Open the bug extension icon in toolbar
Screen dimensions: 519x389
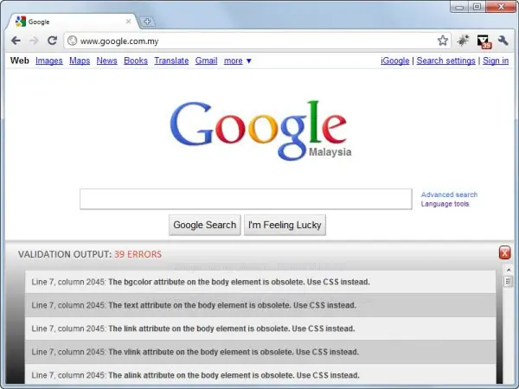pyautogui.click(x=463, y=41)
